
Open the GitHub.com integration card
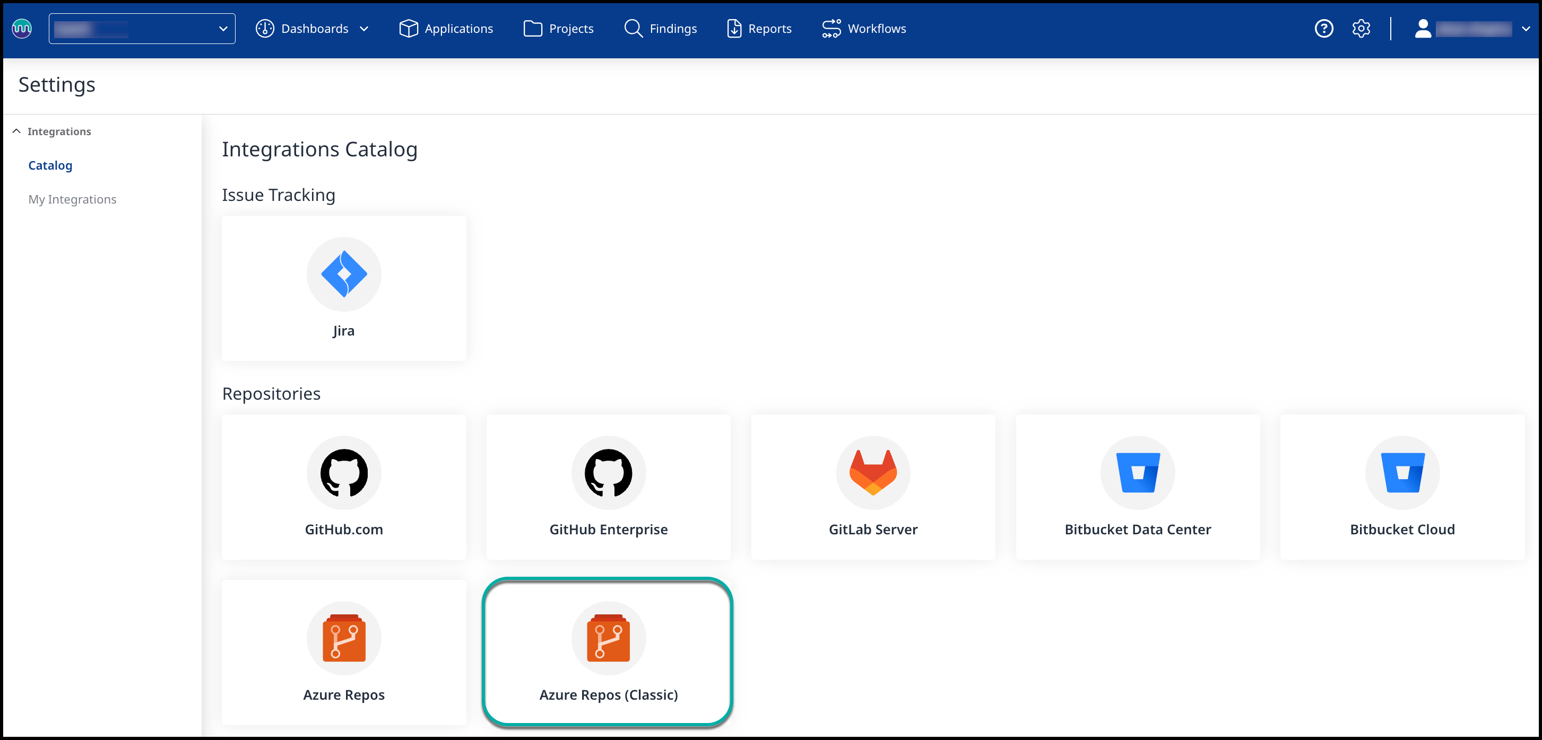coord(344,487)
